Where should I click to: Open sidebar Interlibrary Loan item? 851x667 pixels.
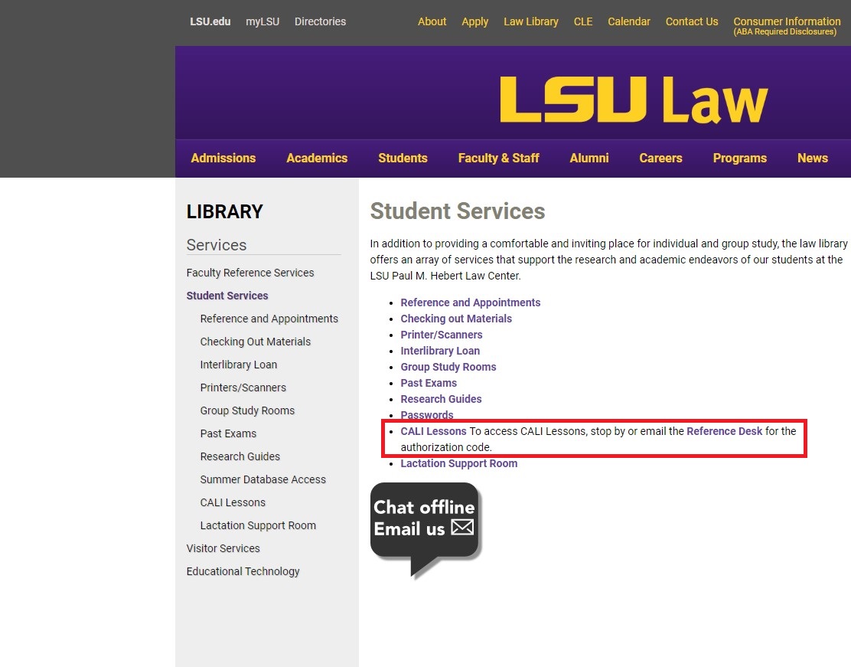239,365
